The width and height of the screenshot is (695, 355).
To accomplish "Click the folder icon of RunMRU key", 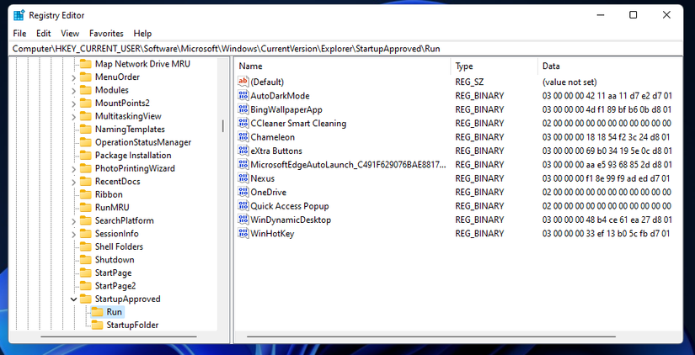I will 86,207.
